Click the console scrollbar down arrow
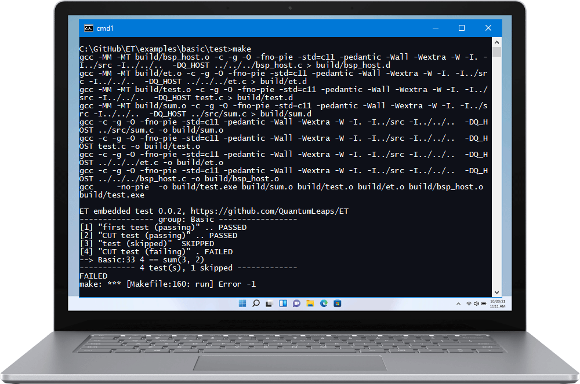Viewport: 580px width, 384px height. click(497, 293)
